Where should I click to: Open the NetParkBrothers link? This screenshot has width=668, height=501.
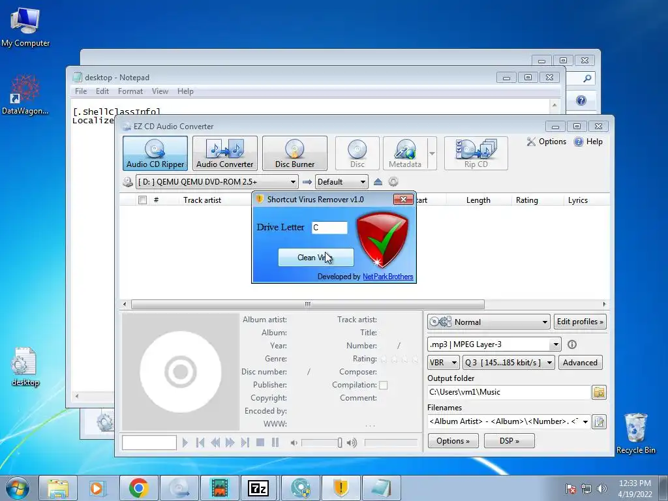click(x=387, y=277)
